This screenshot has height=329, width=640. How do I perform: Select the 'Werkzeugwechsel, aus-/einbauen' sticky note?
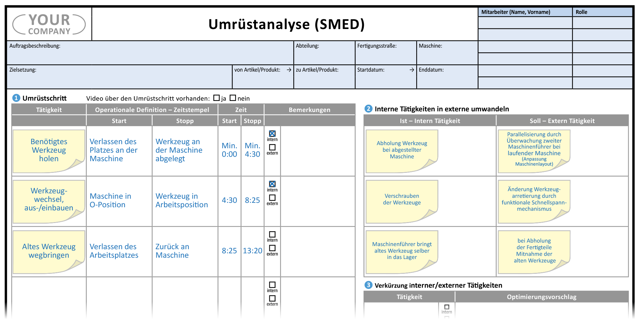49,202
